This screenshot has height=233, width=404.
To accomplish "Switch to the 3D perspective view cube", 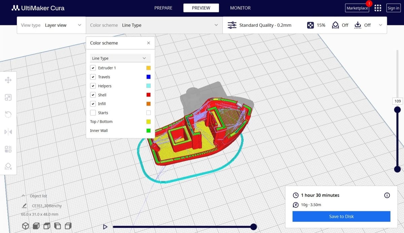I will pos(26,226).
